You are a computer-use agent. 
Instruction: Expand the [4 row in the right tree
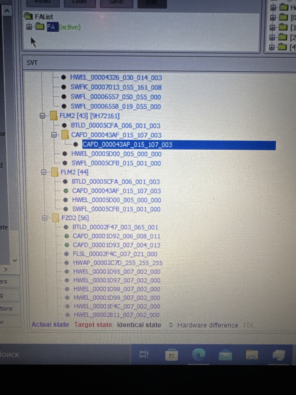point(272,47)
